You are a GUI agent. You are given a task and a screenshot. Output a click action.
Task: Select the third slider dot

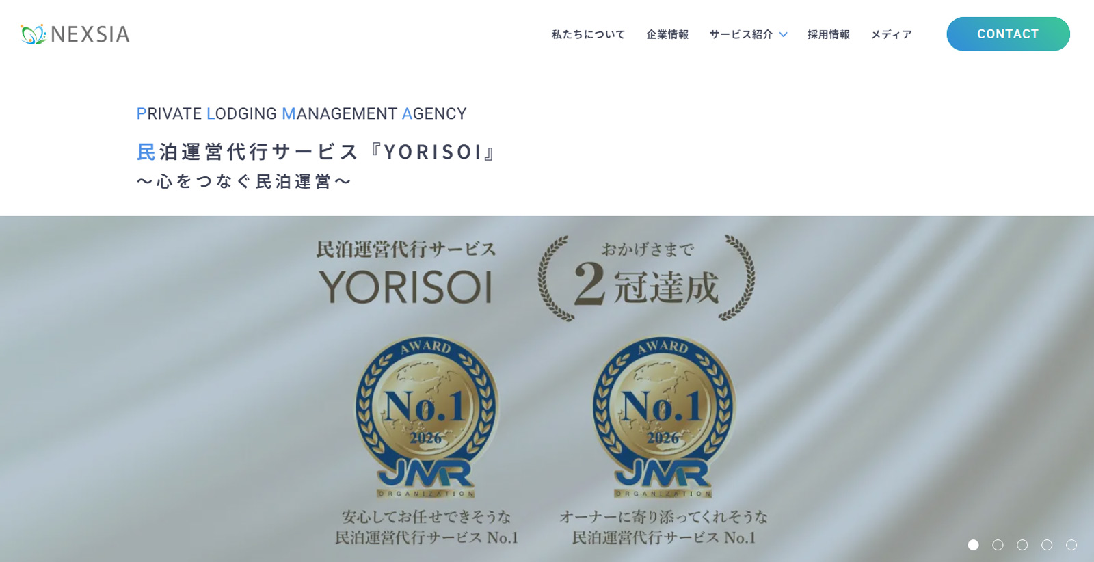coord(1022,545)
